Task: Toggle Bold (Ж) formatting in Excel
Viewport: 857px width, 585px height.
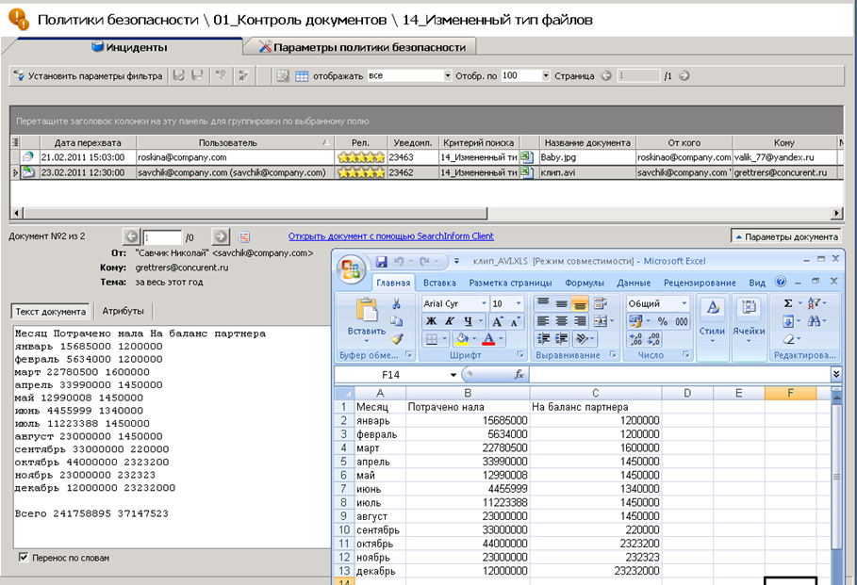Action: coord(431,321)
